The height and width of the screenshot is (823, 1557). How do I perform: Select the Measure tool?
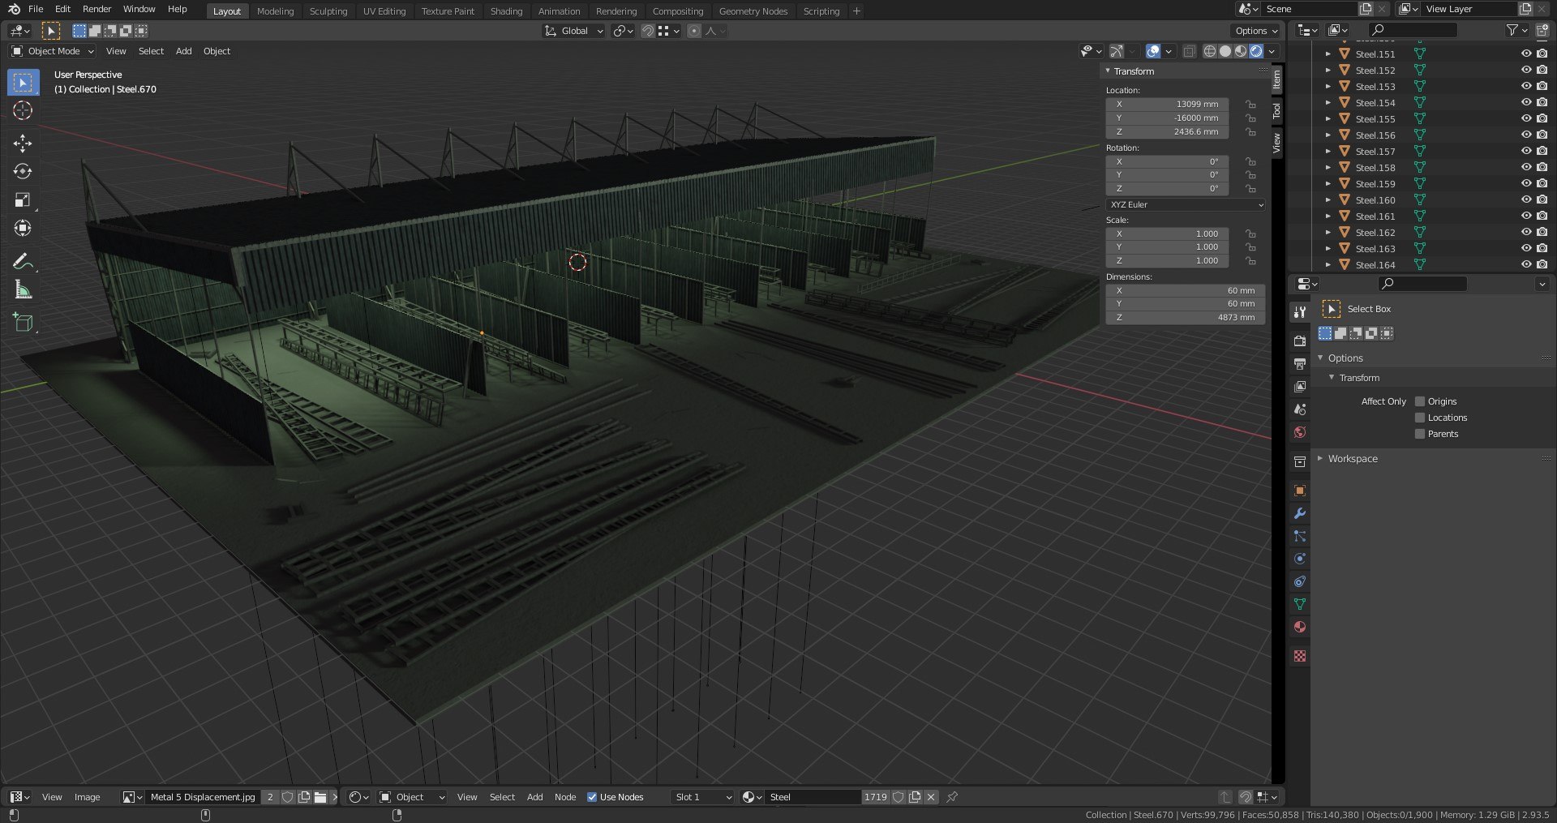pyautogui.click(x=23, y=289)
